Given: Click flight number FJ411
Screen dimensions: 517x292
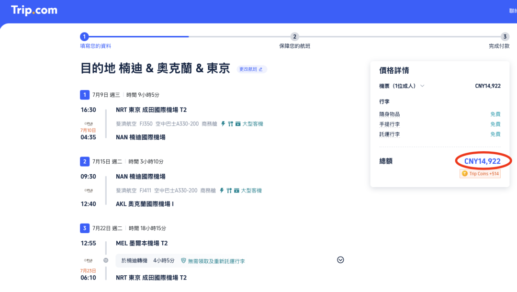Looking at the screenshot, I should 145,191.
